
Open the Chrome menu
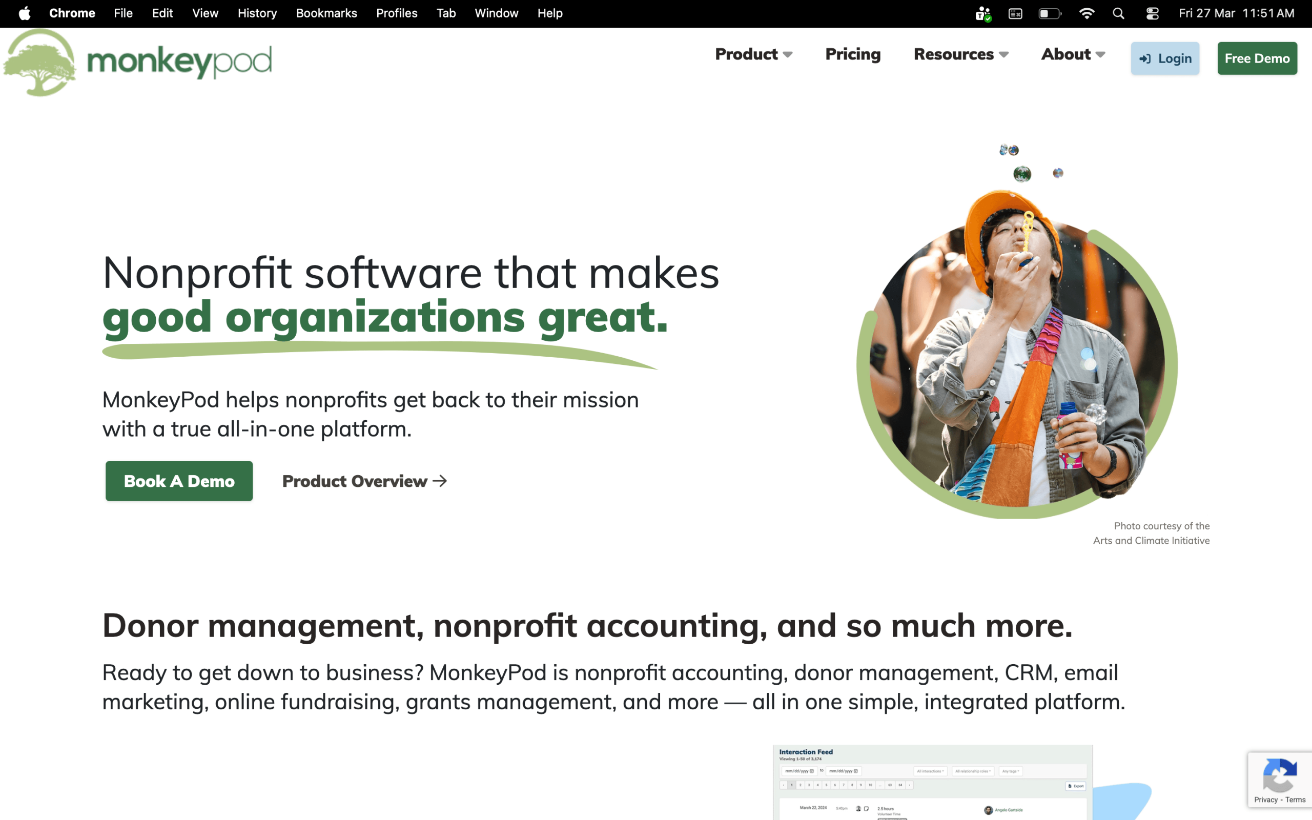tap(72, 13)
